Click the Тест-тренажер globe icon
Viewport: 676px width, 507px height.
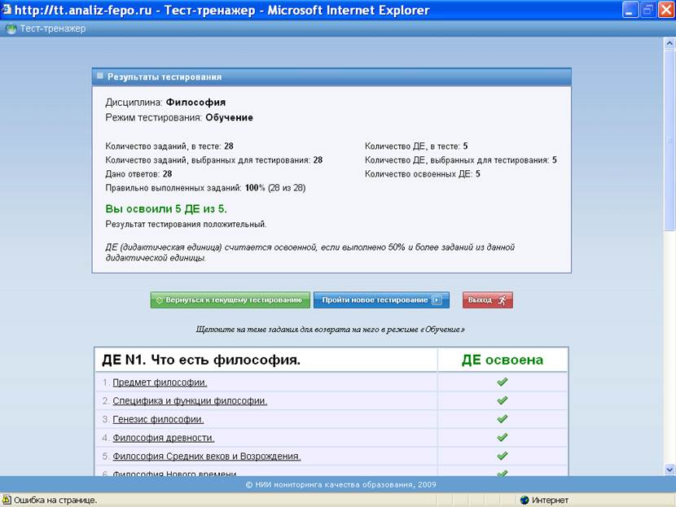pos(11,28)
